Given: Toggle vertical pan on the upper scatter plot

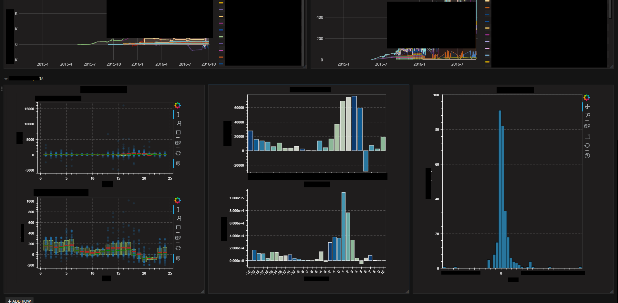Looking at the screenshot, I should (x=178, y=114).
